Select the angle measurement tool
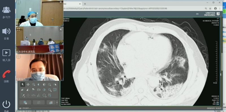Screen dimensions: 226x112 39,95
